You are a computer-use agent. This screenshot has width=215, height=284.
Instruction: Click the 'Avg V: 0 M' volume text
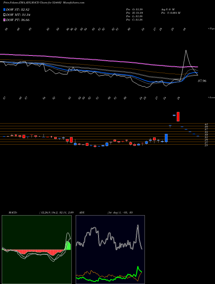coord(167,9)
